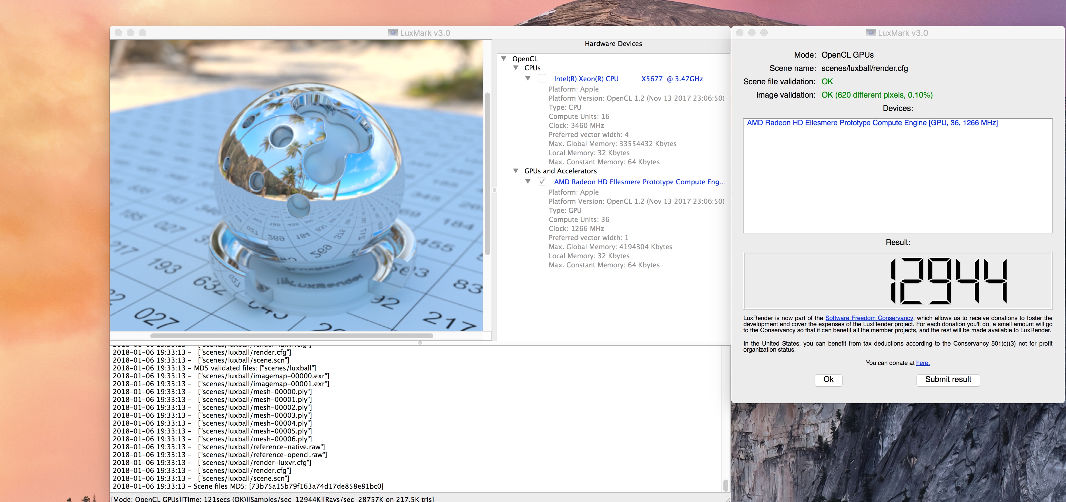
Task: Click the scene name scenes/luxball/render.cfg
Action: [864, 68]
